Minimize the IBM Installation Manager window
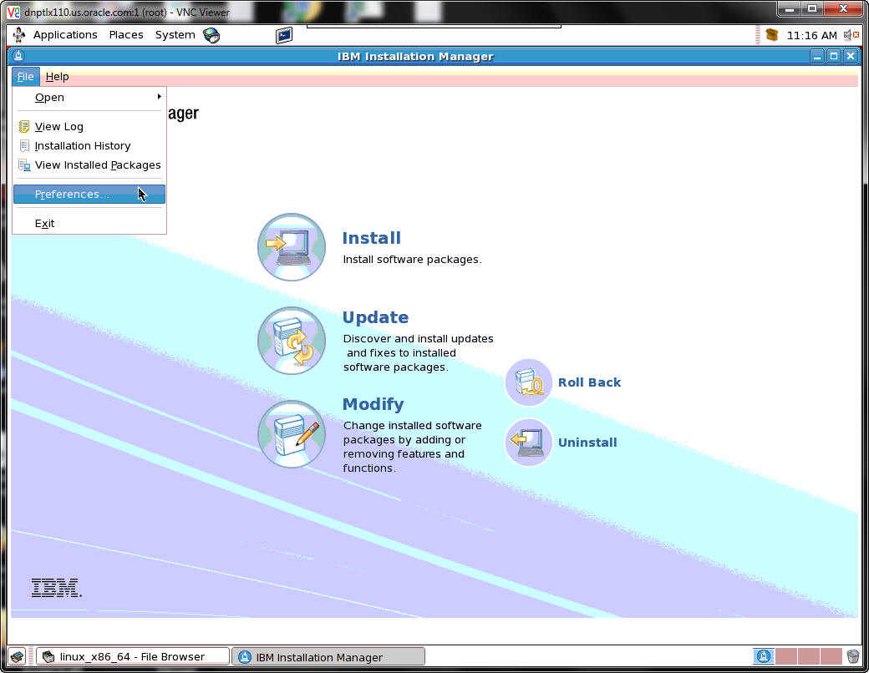The image size is (869, 673). pyautogui.click(x=817, y=56)
